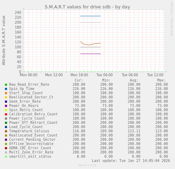Click Temperature_Celsius current value 116.00
Viewport: 175px width, 169px height.
79,131
